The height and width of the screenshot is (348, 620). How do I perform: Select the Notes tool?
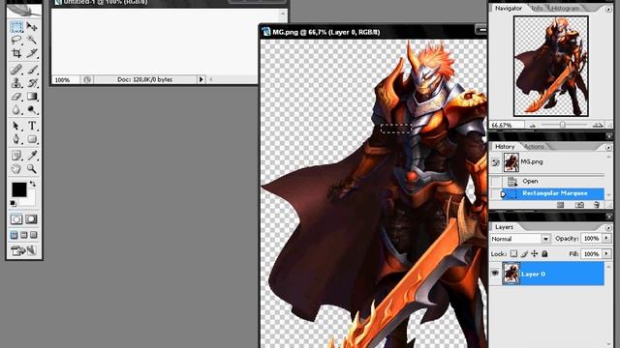tap(16, 156)
